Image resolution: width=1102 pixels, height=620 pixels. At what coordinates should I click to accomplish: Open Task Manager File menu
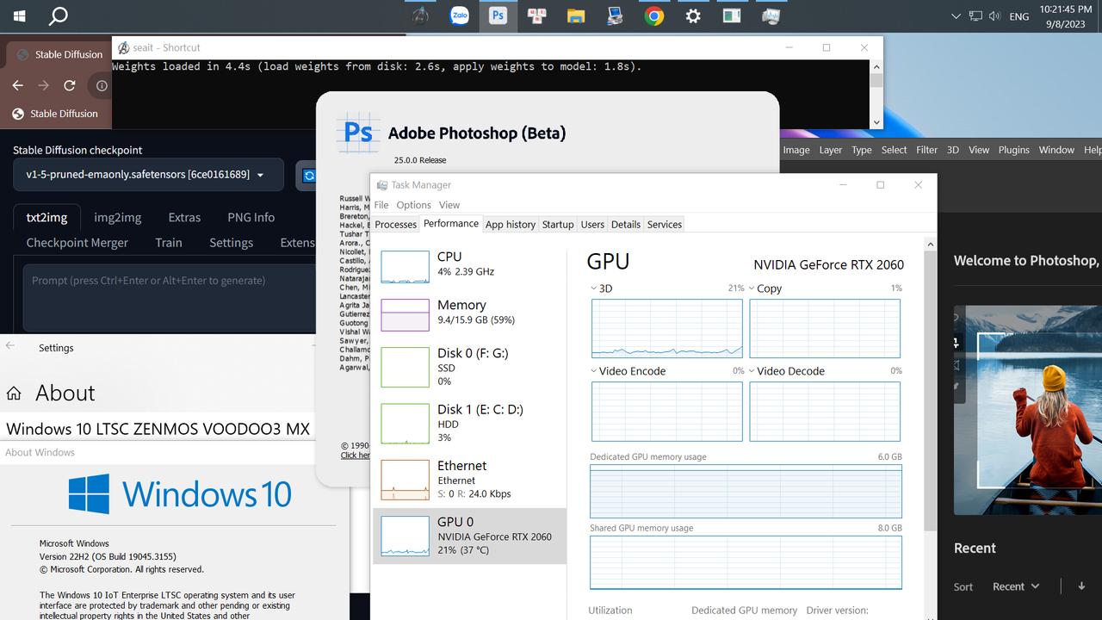(x=381, y=205)
